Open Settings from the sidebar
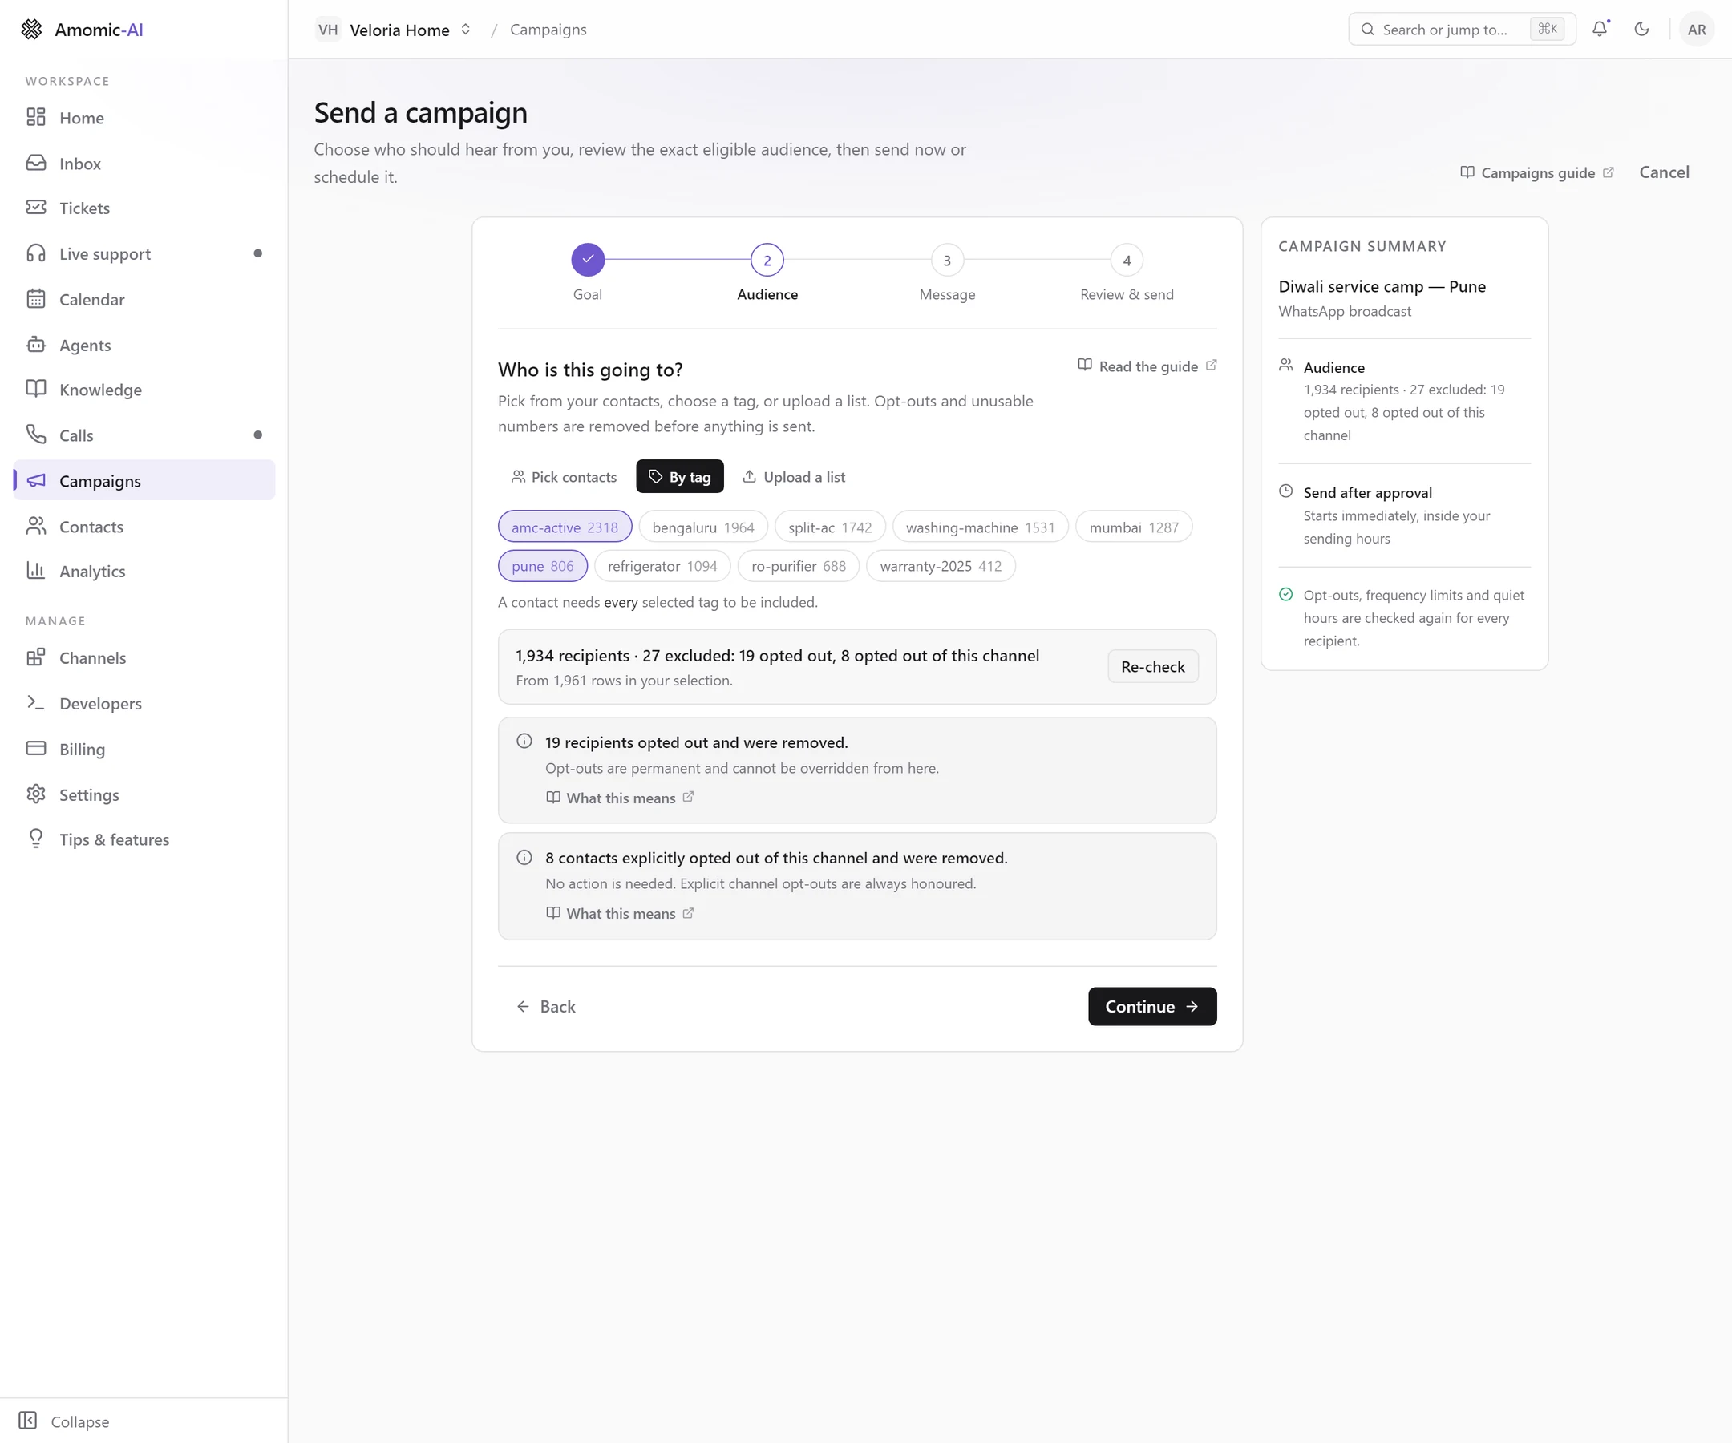Screen dimensions: 1732x1443 (x=144, y=794)
